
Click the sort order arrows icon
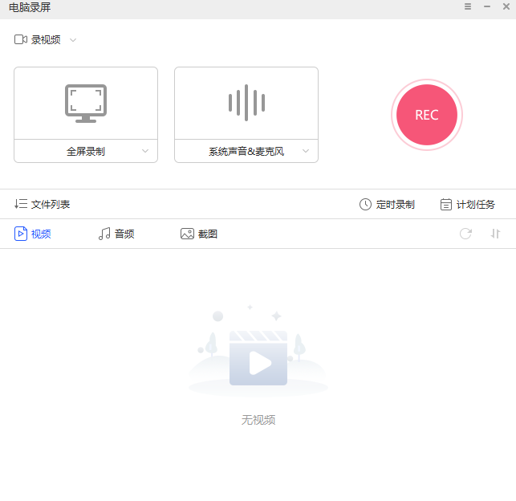495,234
